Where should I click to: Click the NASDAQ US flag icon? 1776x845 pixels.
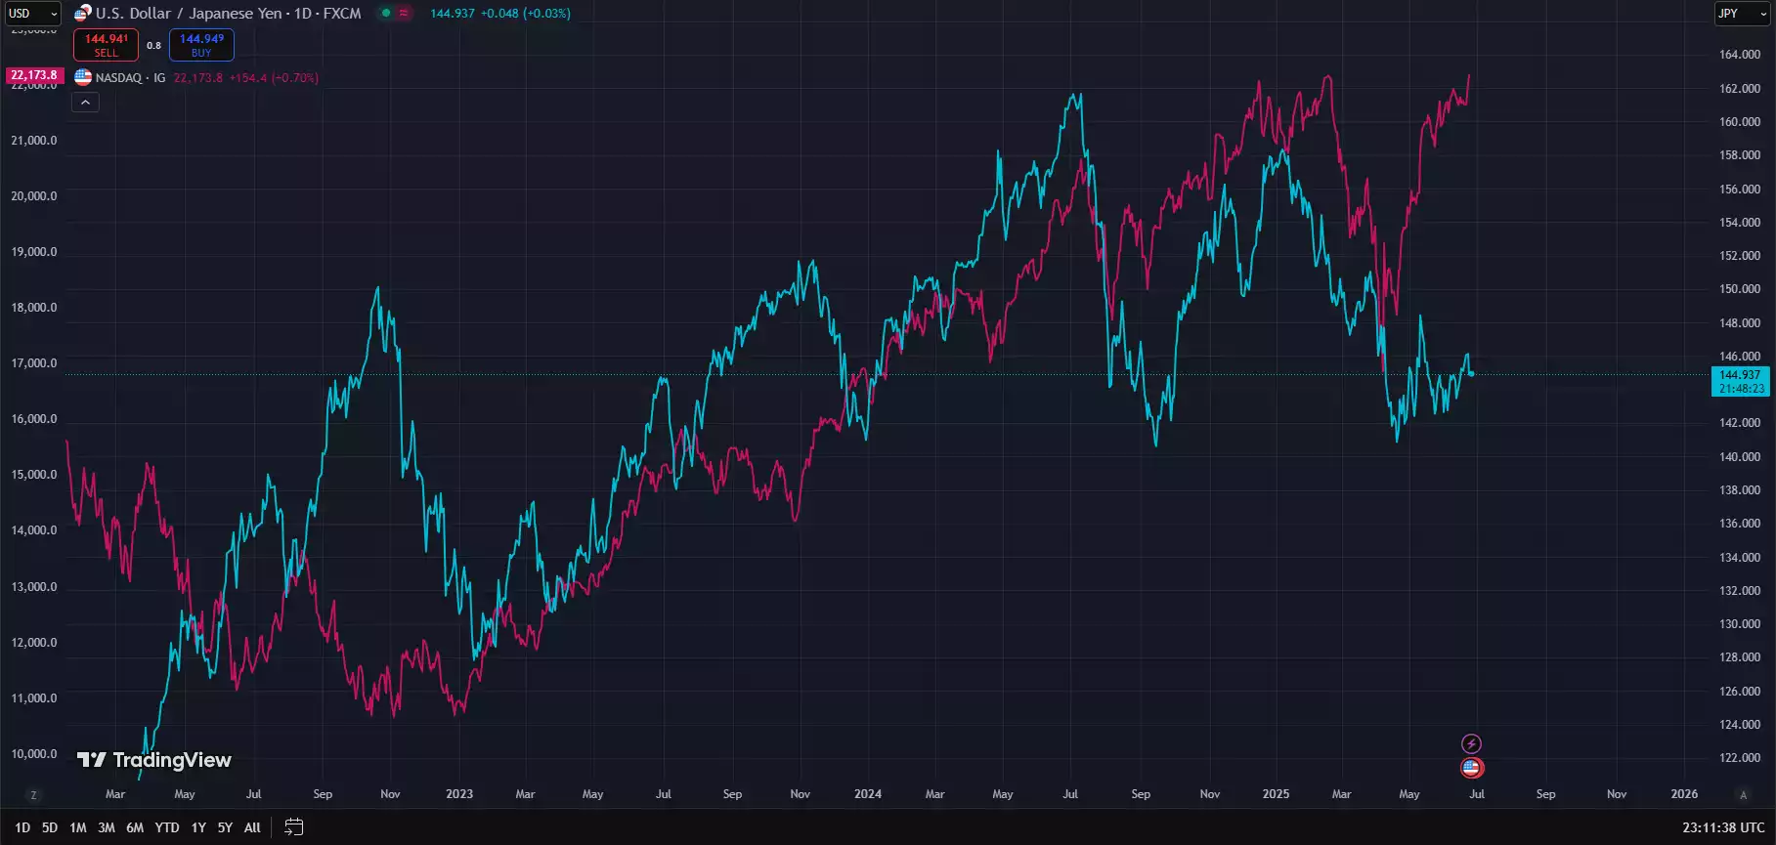pos(83,77)
